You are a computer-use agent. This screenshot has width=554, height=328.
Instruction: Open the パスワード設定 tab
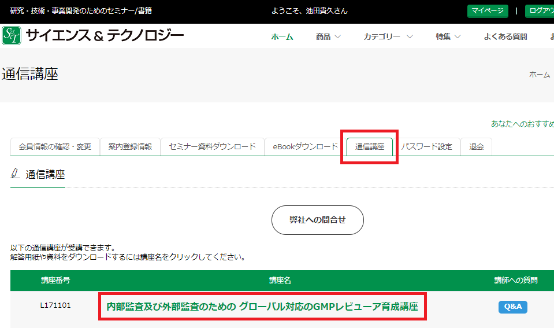pyautogui.click(x=427, y=147)
